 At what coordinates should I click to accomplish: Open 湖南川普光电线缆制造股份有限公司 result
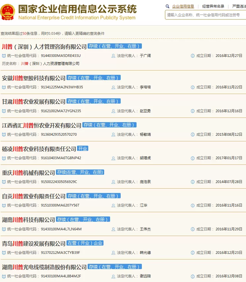44,267
